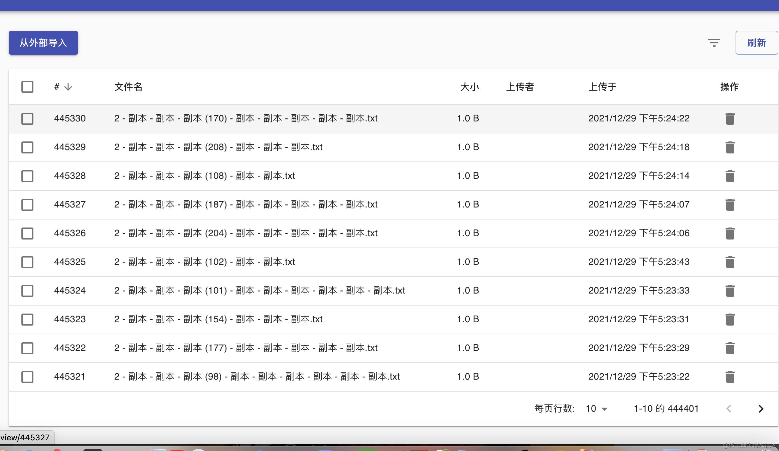
Task: Sort by 上传者 column header
Action: (x=520, y=87)
